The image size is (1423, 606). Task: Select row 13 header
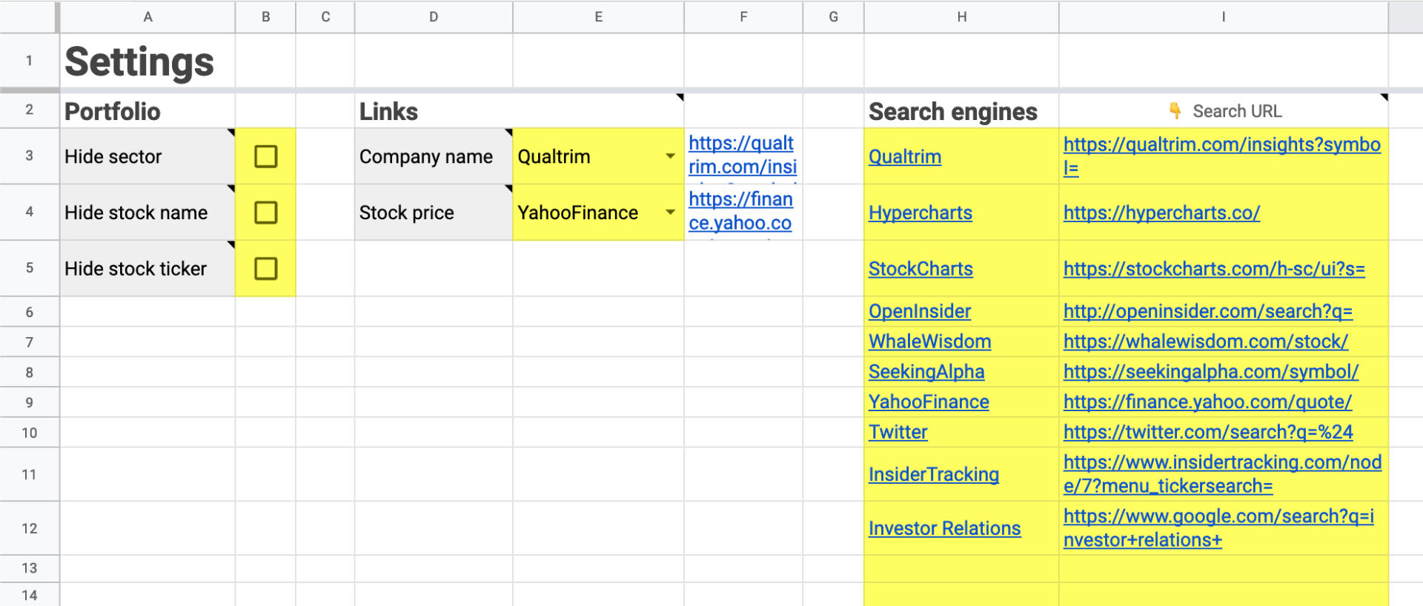29,568
